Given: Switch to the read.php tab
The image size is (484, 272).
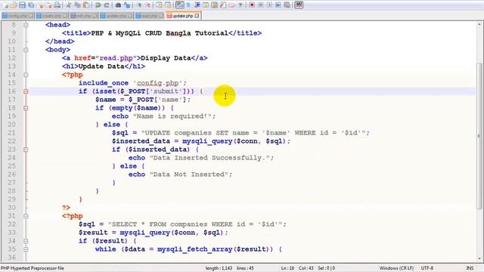Looking at the screenshot, I should coord(150,16).
